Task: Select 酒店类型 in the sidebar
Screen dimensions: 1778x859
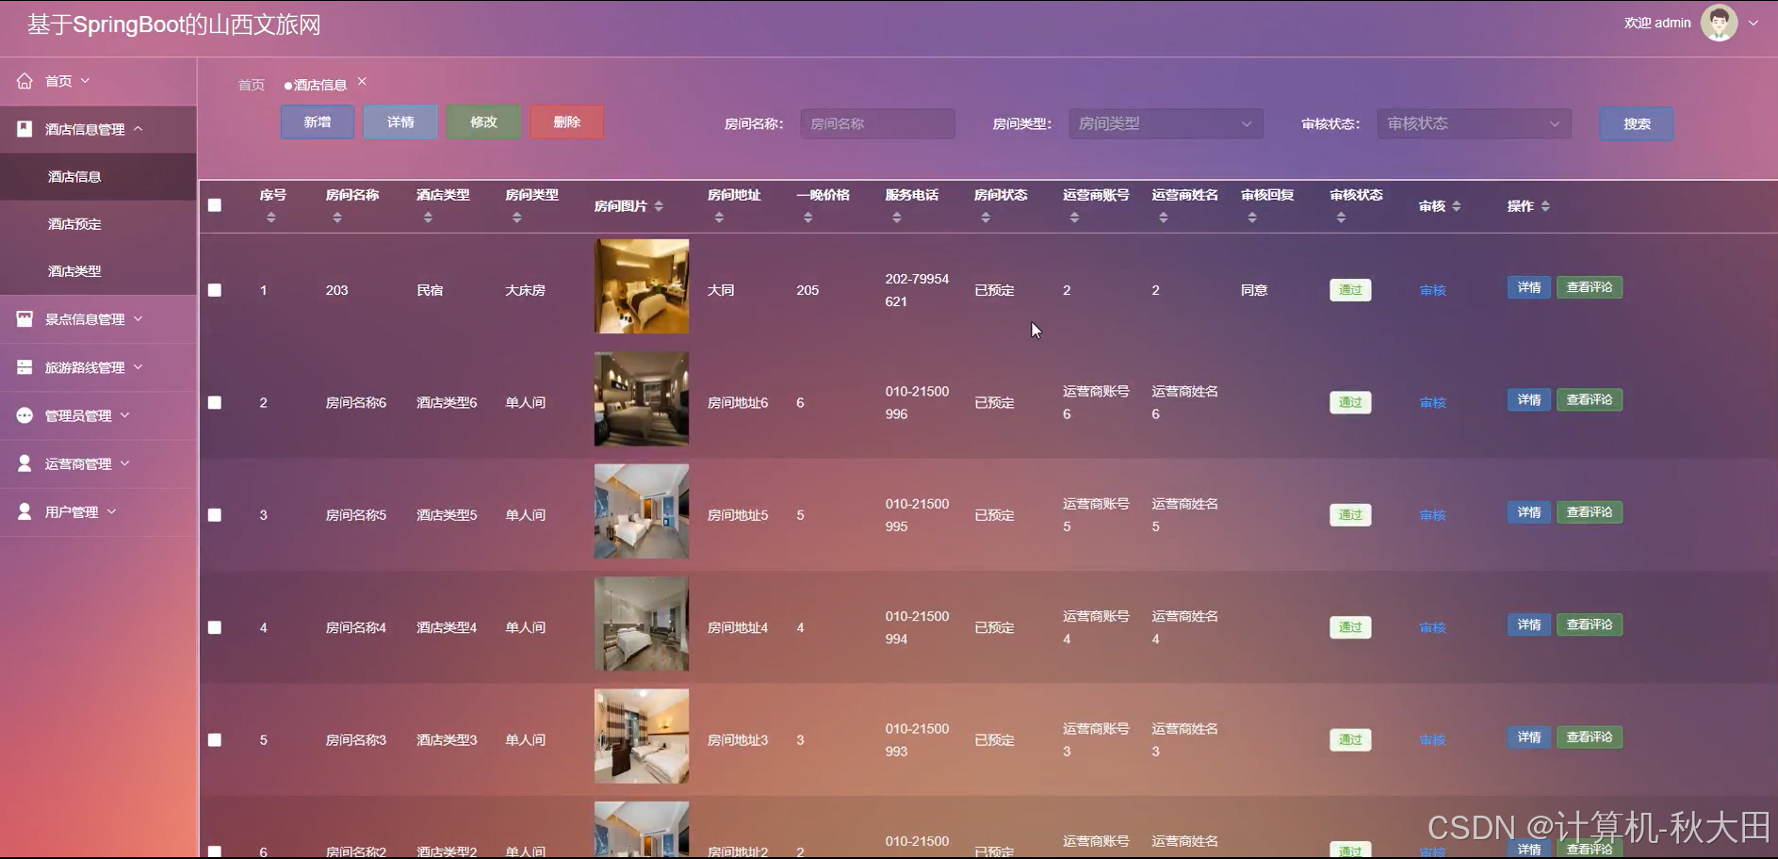Action: pos(98,271)
